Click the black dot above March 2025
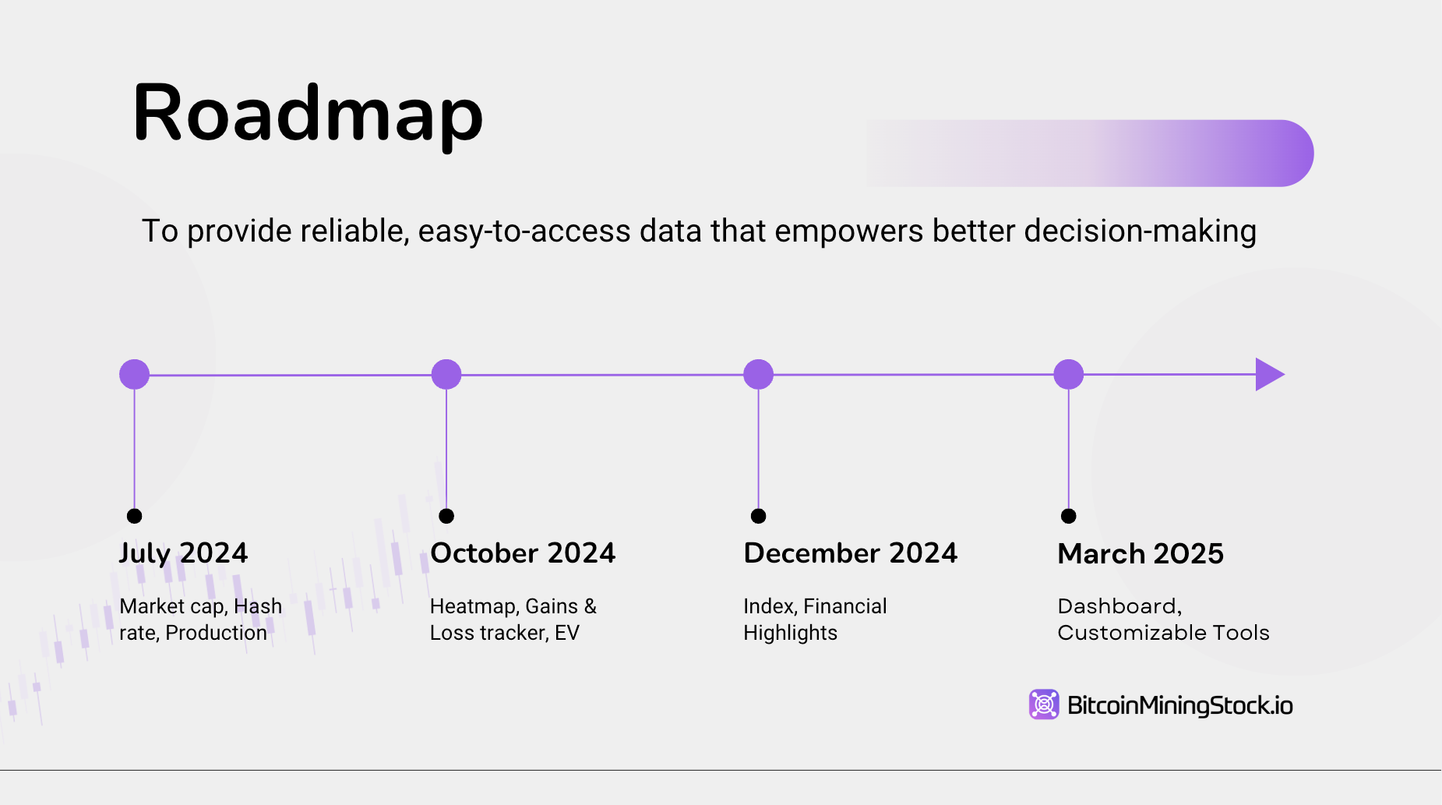 (x=1068, y=516)
